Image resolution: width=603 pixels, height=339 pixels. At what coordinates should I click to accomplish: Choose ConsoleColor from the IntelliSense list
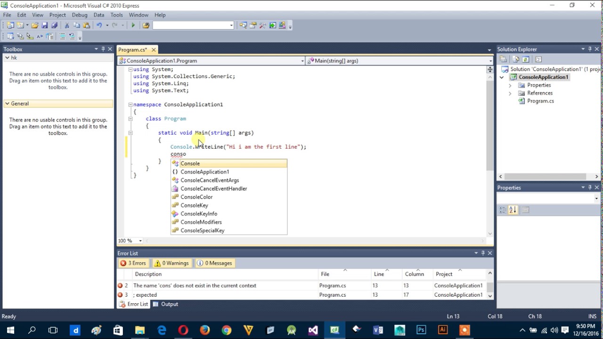coord(228,197)
